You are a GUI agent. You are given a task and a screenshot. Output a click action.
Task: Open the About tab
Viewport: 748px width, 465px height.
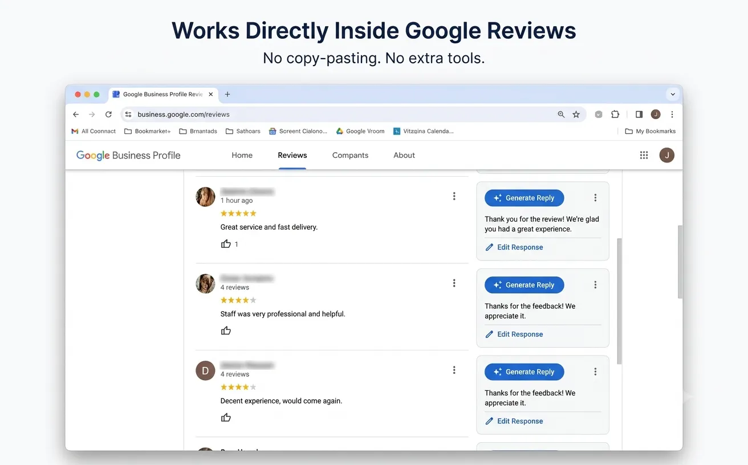click(404, 155)
